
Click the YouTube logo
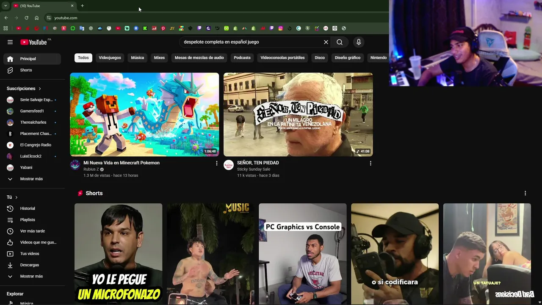(33, 42)
